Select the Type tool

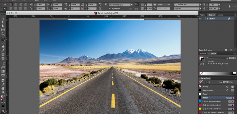[x=3, y=39]
